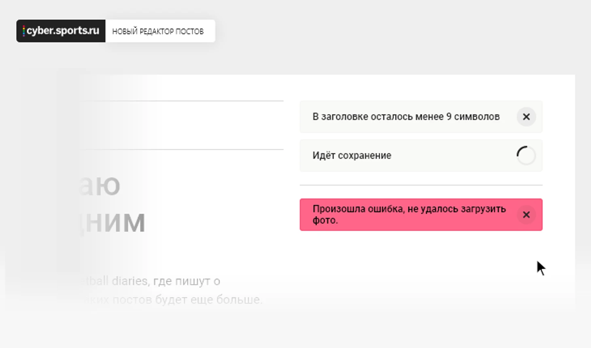Click the «В заголовке осталось менее 9 символов» text
Viewport: 591px width, 348px height.
tap(406, 117)
